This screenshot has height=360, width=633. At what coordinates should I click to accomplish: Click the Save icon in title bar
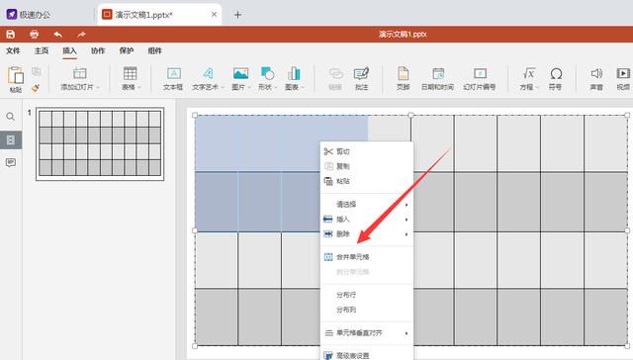(x=11, y=35)
